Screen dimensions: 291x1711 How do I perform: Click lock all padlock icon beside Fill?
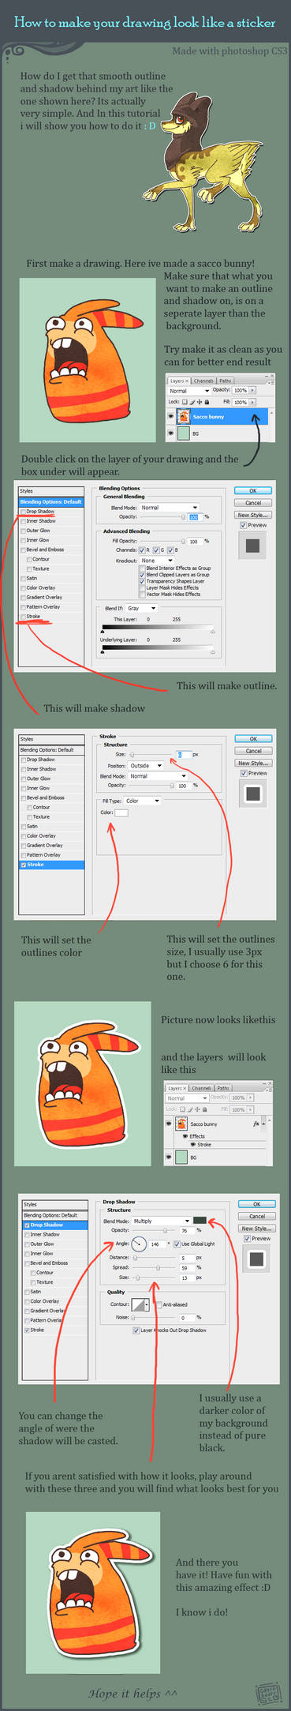(207, 402)
